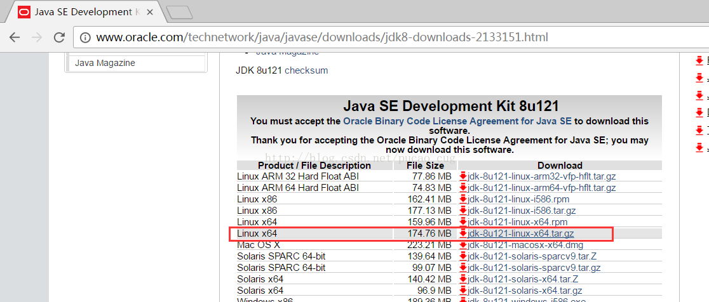Download jdk-8u121-solaris-x64.tar.Z
This screenshot has height=302, width=709.
tap(523, 279)
